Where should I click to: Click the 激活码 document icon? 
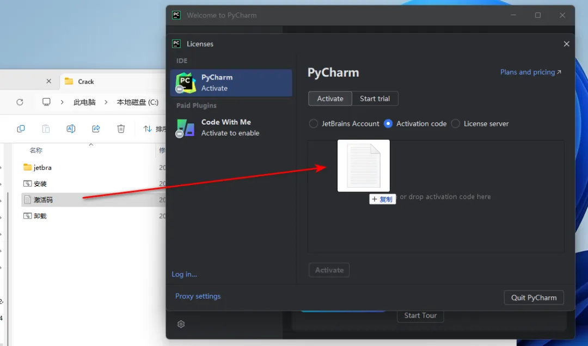(27, 200)
